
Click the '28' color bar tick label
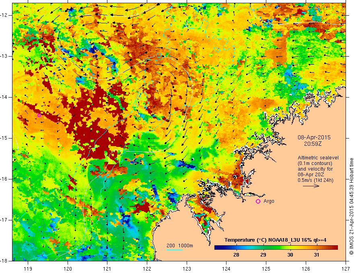[x=236, y=255]
